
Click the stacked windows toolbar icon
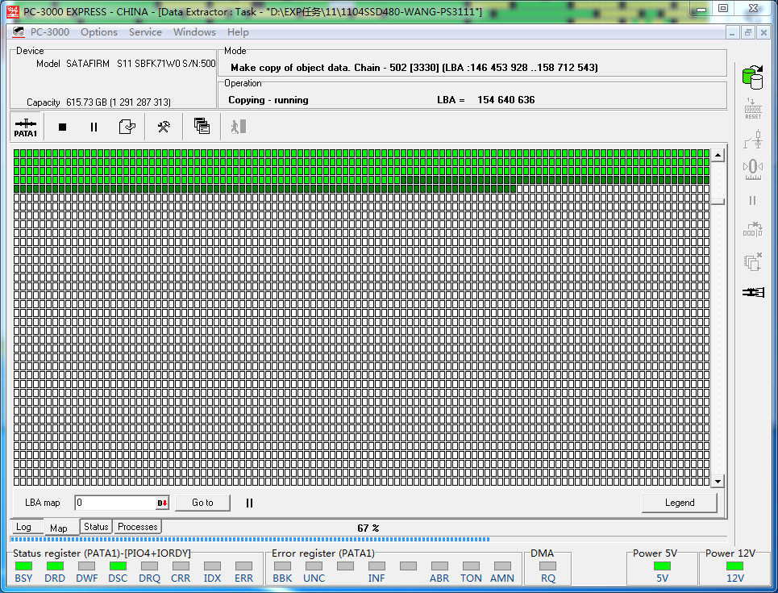point(202,126)
